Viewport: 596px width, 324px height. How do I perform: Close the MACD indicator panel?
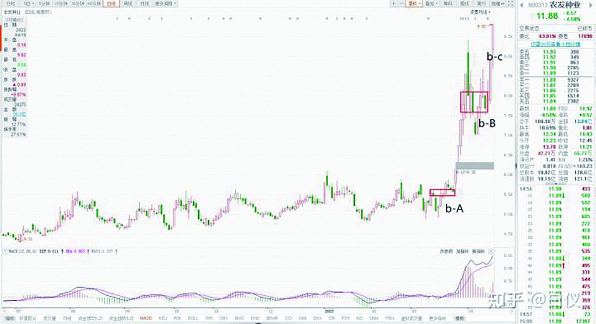point(491,251)
